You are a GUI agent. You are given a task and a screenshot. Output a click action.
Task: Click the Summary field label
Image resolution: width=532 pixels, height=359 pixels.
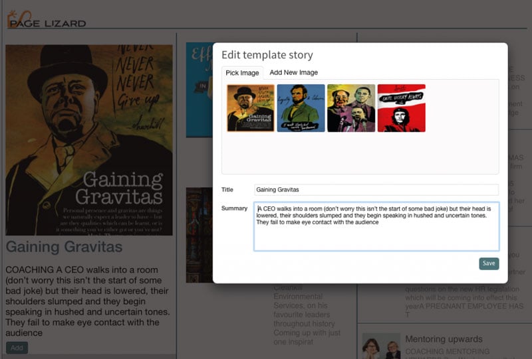click(235, 208)
